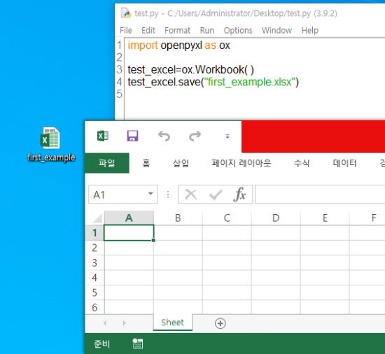
Task: Select column A header
Action: coord(129,218)
